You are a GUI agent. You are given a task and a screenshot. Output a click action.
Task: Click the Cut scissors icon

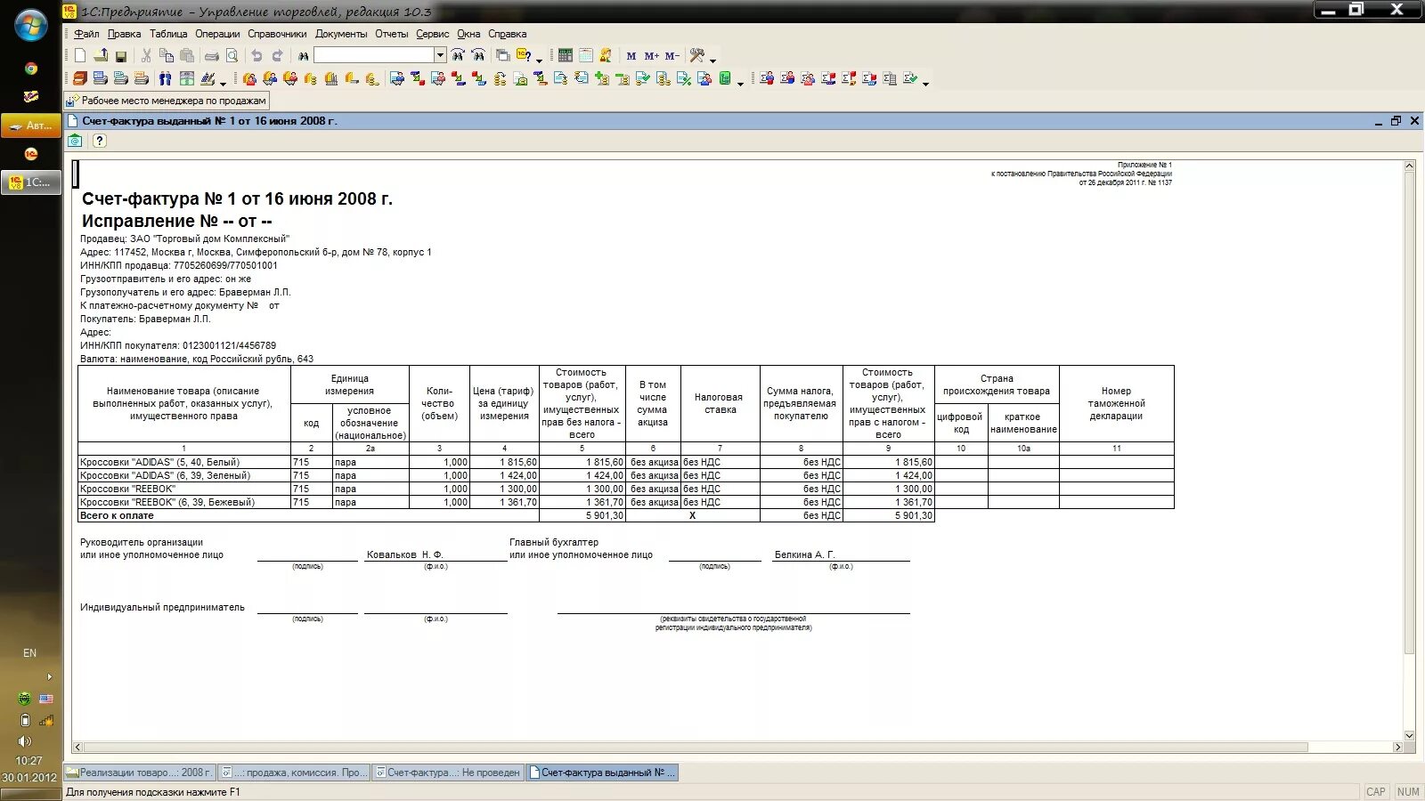(146, 56)
